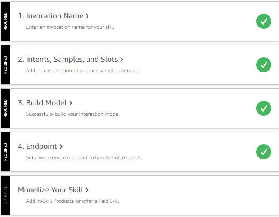Image resolution: width=279 pixels, height=217 pixels.
Task: Expand the Monetize Your Skill chevron
Action: (87, 190)
